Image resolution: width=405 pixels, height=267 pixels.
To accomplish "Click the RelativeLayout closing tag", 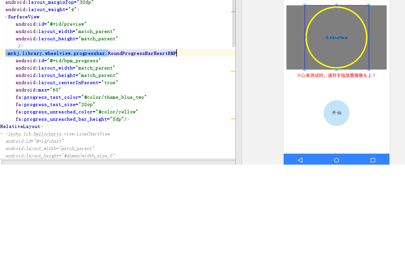I will tap(22, 127).
